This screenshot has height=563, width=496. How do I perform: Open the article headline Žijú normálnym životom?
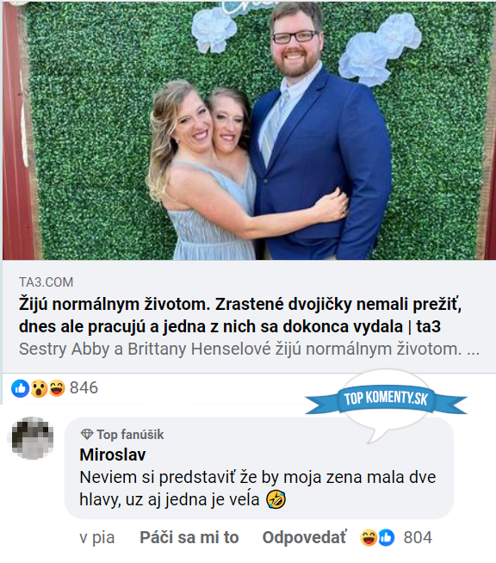240,315
